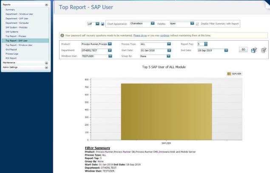
Task: Click the SAPUSER legend color swatch
Action: [229, 74]
